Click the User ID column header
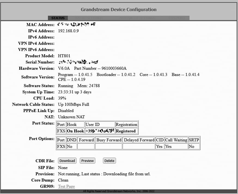 click(x=100, y=125)
